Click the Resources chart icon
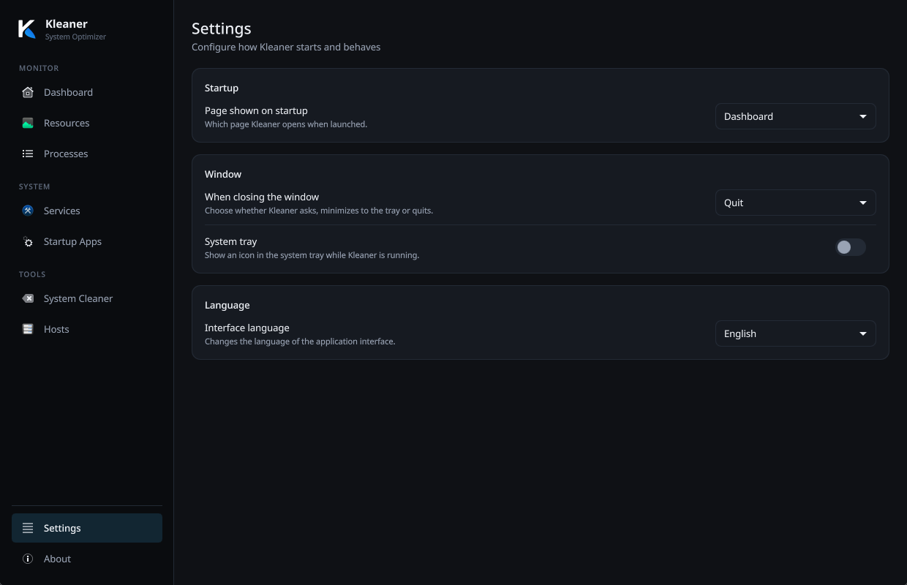 (x=28, y=123)
